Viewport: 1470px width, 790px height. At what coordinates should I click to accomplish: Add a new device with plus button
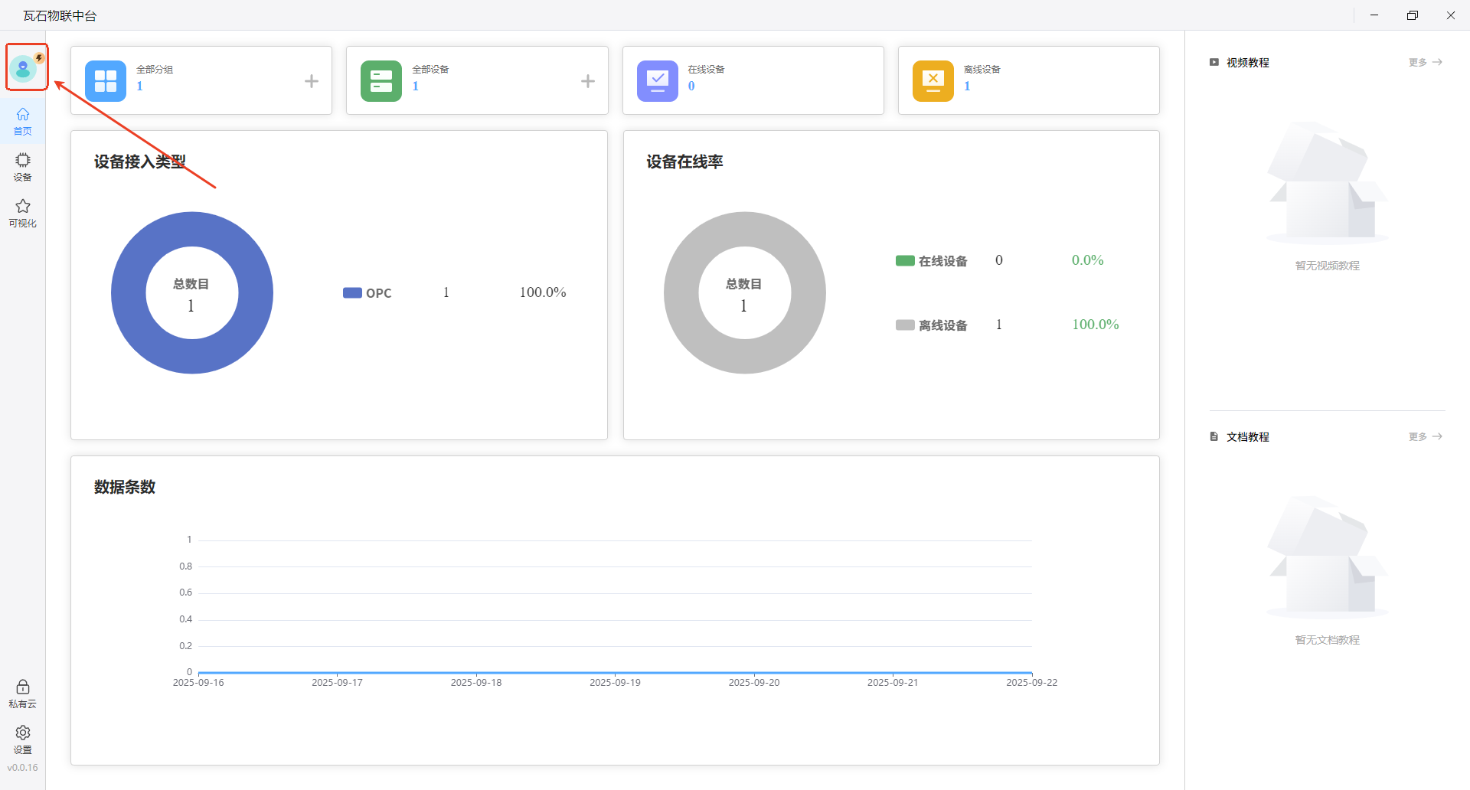pyautogui.click(x=587, y=81)
